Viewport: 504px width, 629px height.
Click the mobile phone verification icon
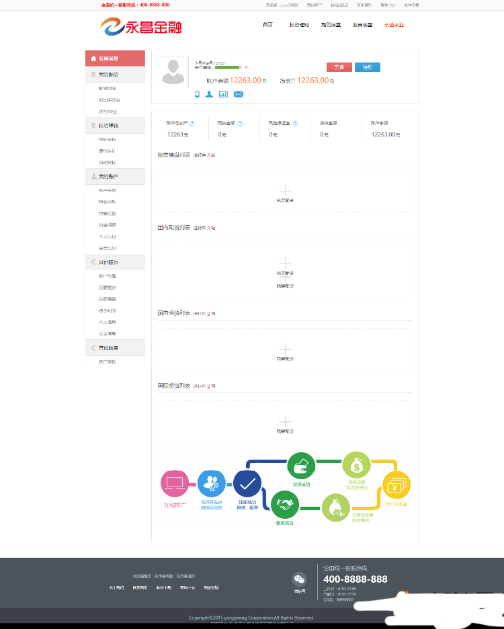click(197, 94)
